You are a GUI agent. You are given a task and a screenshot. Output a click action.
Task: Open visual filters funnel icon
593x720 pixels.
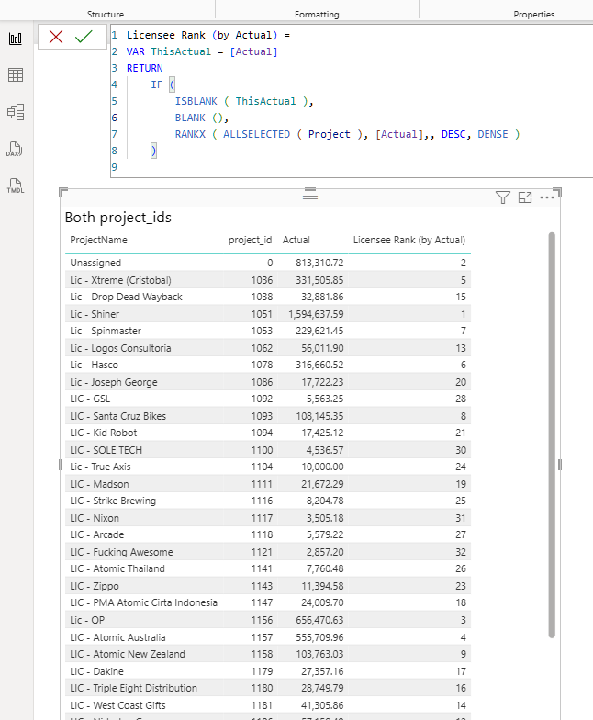(503, 197)
